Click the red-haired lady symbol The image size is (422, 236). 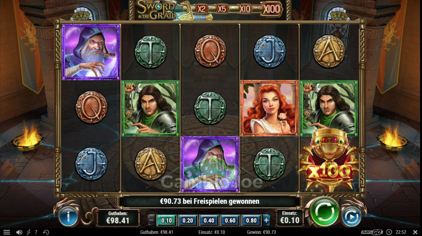pos(269,108)
